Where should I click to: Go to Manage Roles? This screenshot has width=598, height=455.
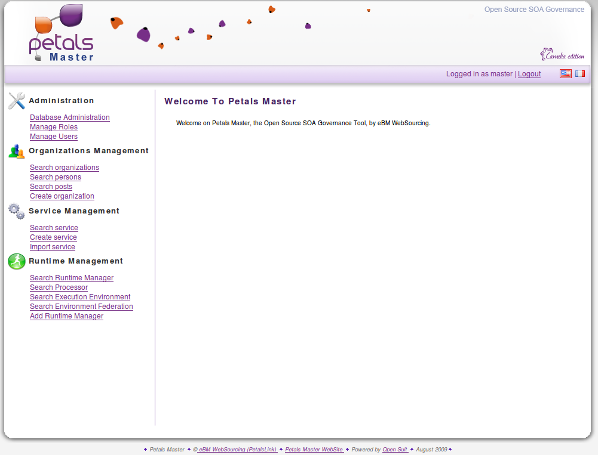[54, 127]
